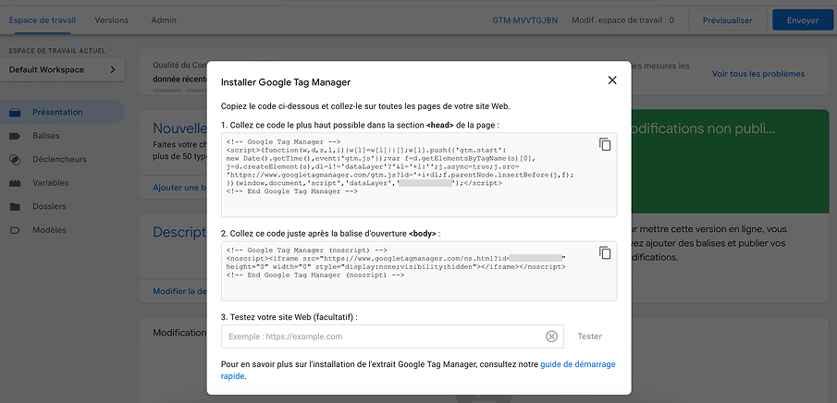The width and height of the screenshot is (837, 403).
Task: Select Dossiers in the sidebar
Action: [49, 206]
